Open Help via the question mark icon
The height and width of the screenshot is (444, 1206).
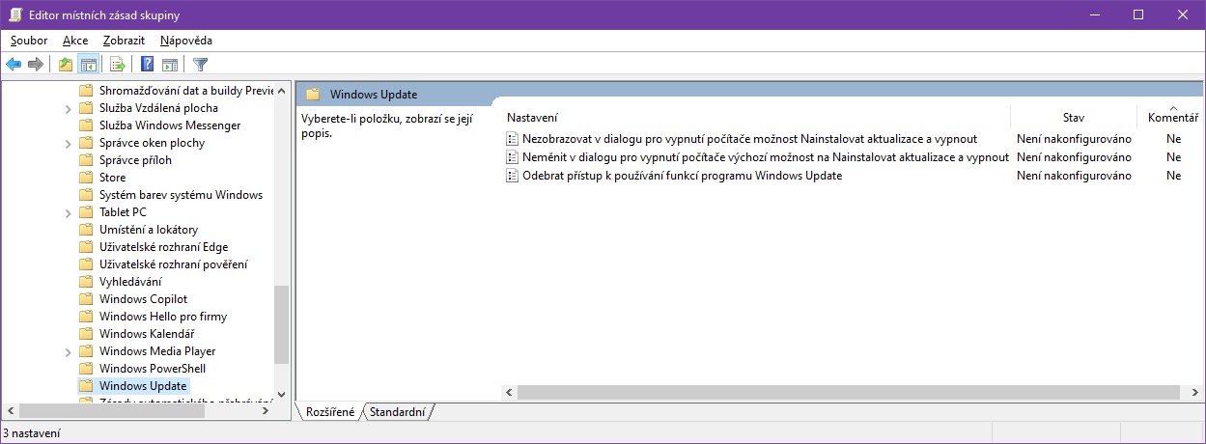point(148,65)
